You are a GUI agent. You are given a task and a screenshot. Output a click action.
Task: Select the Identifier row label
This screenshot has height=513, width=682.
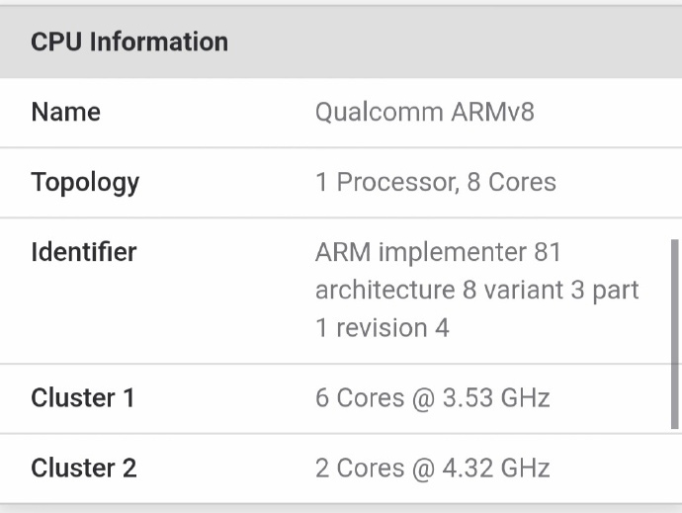[84, 252]
